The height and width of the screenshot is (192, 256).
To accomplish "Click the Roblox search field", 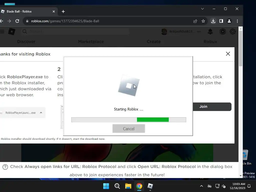I will (75, 31).
